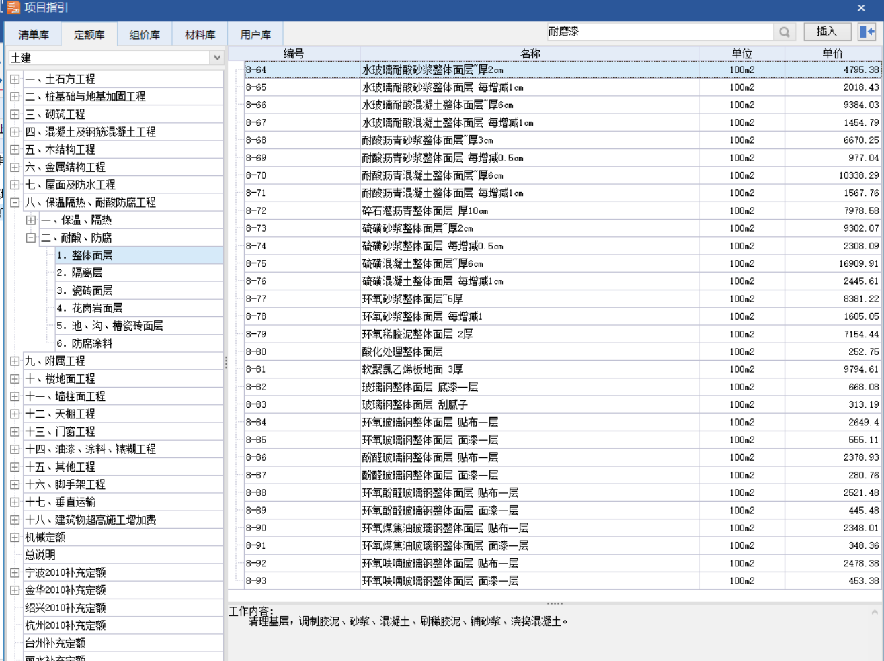884x661 pixels.
Task: Expand 七、屋面及防水工程 node
Action: click(x=15, y=185)
